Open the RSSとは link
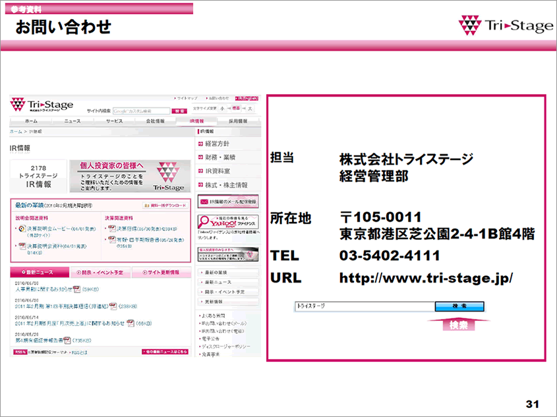This screenshot has width=557, height=417. pyautogui.click(x=80, y=352)
